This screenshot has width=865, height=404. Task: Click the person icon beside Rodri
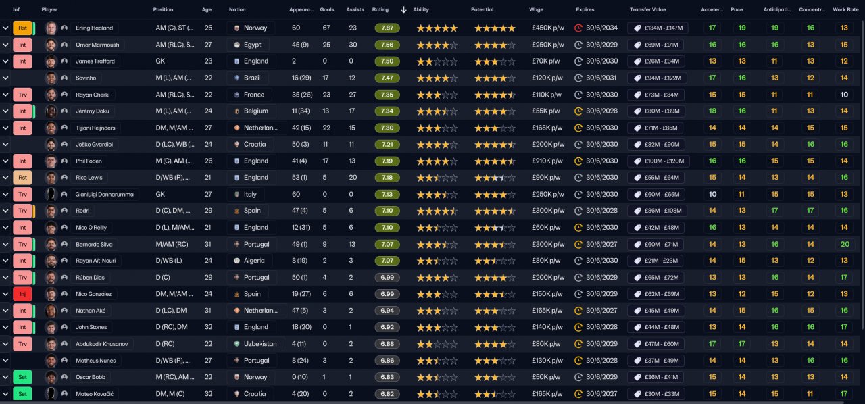point(64,211)
